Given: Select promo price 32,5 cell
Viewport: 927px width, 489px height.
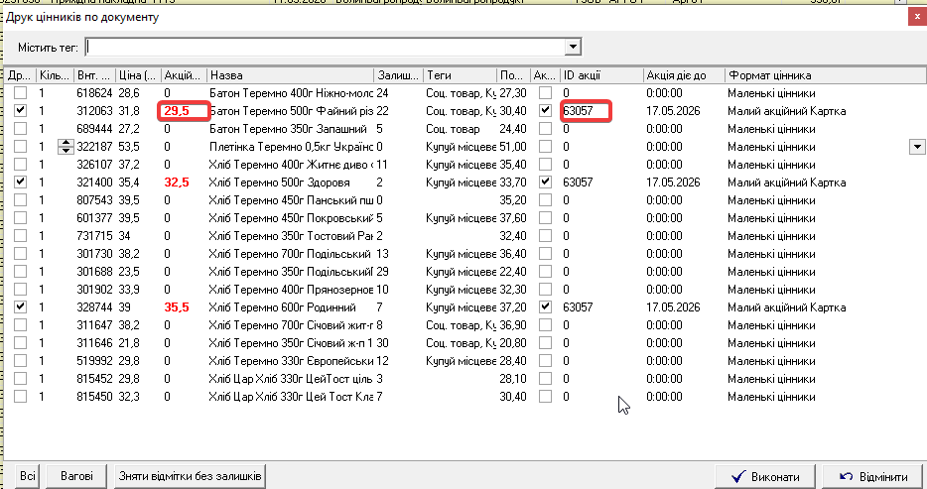Looking at the screenshot, I should [177, 182].
